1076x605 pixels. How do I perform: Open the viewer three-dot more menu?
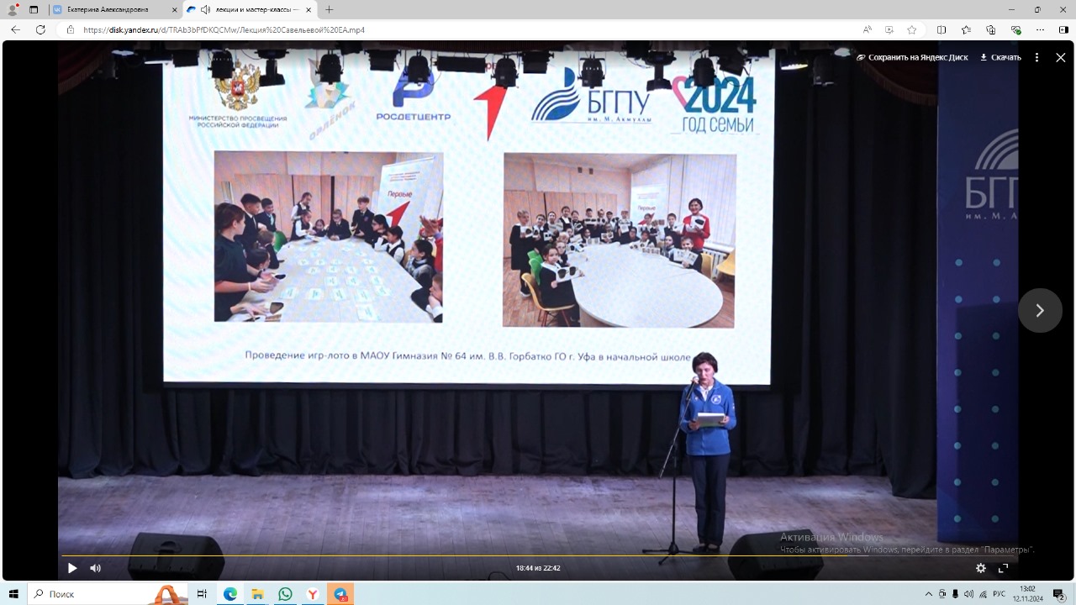[1036, 57]
